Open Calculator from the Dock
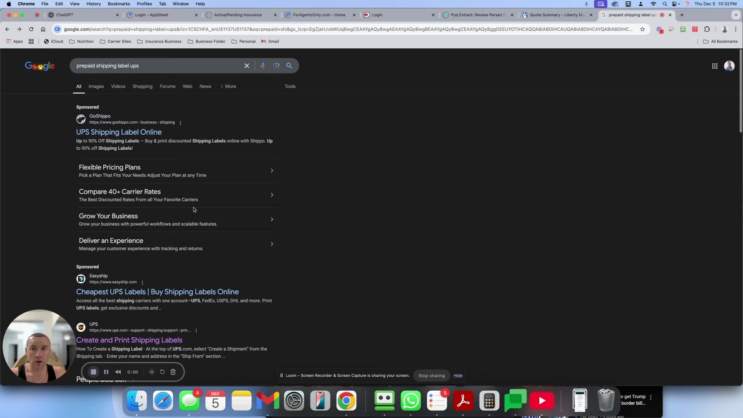The height and width of the screenshot is (418, 743). [489, 401]
